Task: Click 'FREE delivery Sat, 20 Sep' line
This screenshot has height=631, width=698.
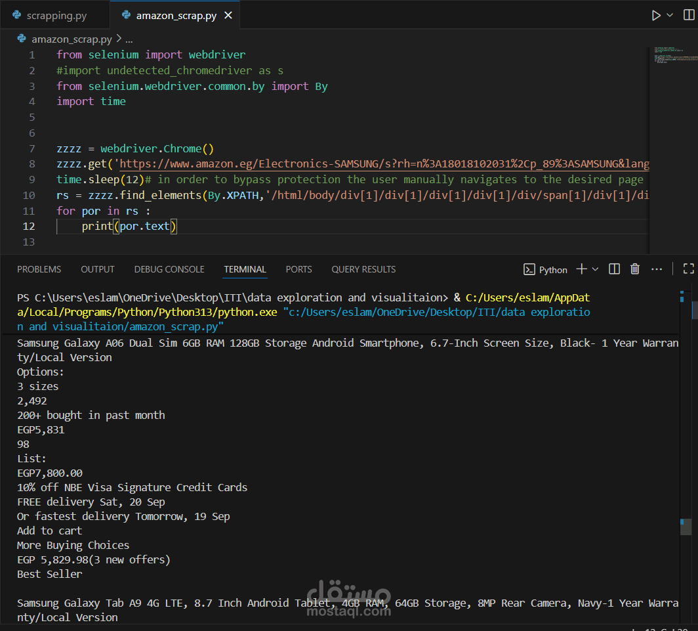Action: point(91,502)
